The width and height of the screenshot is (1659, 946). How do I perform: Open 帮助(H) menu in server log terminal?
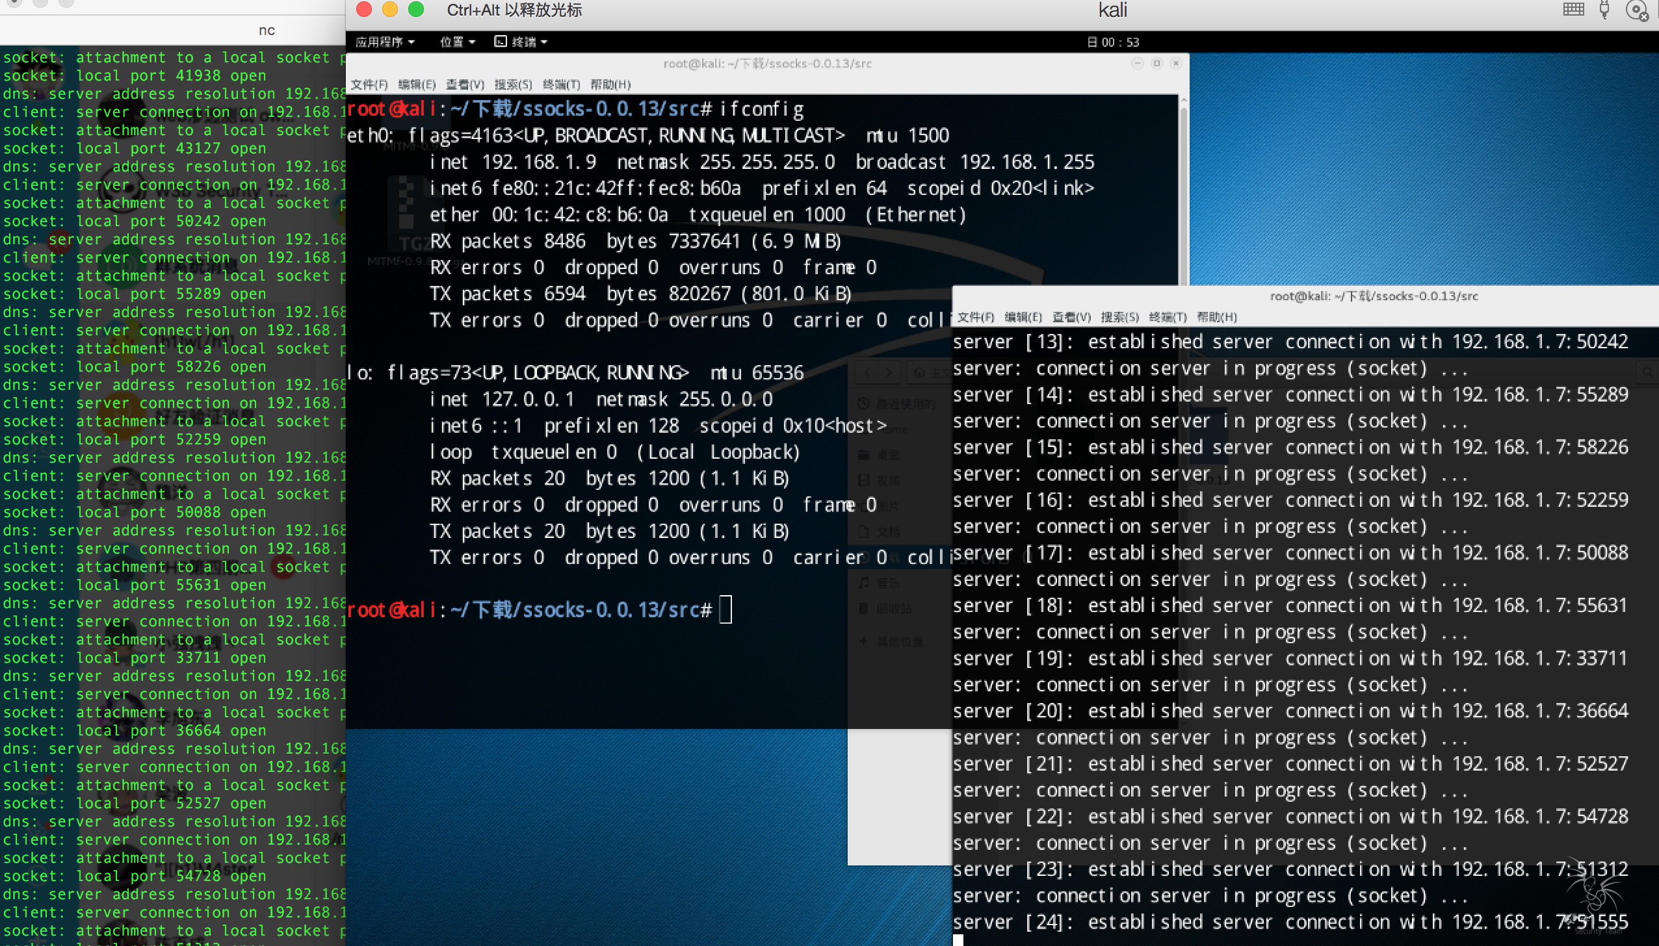[1216, 317]
